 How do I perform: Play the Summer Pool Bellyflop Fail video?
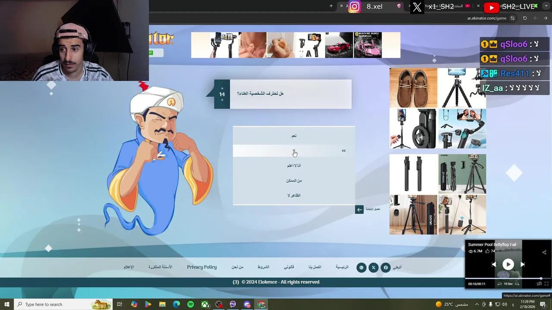click(x=508, y=264)
